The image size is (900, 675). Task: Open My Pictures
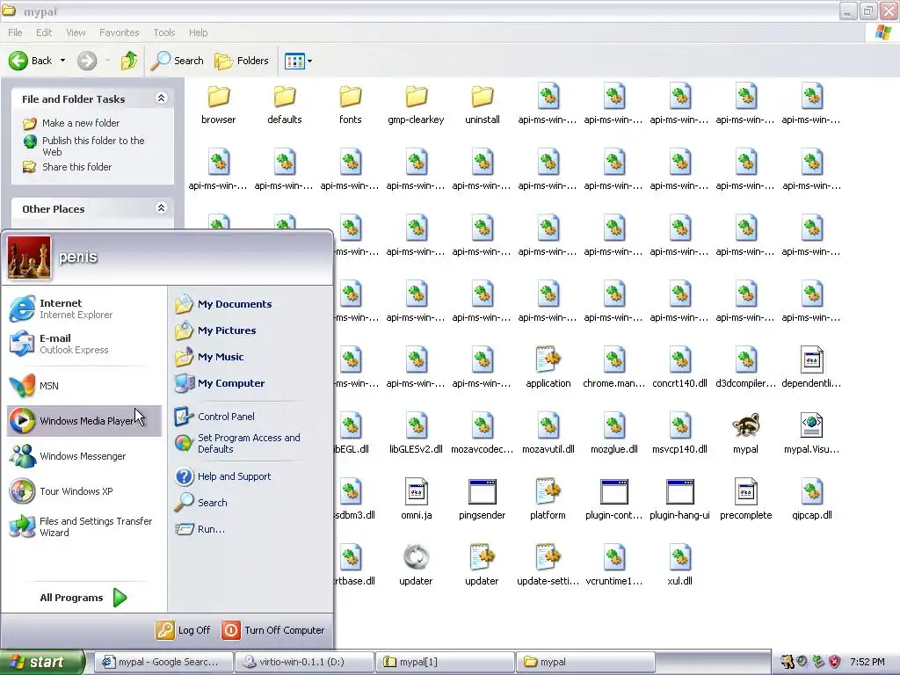coord(216,330)
